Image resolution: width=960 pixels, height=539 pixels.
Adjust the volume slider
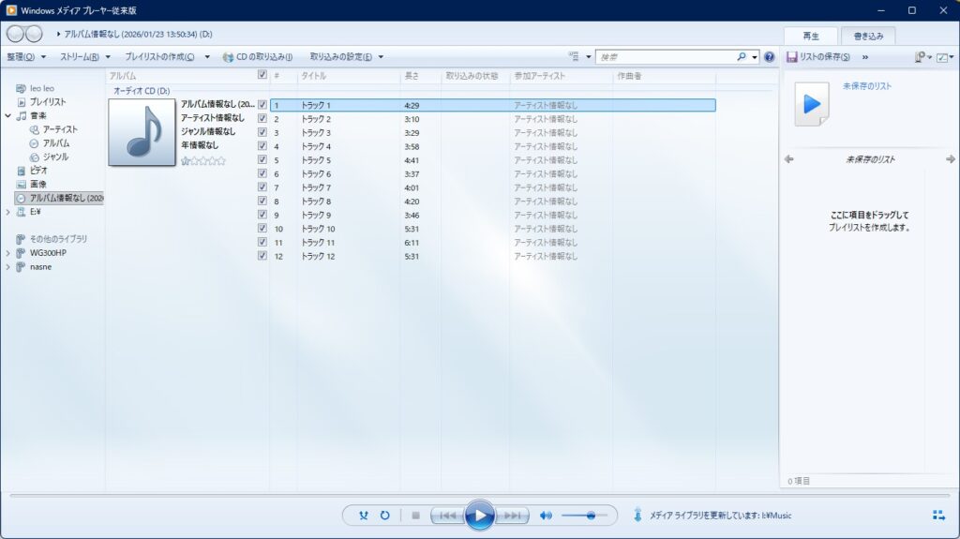(590, 516)
